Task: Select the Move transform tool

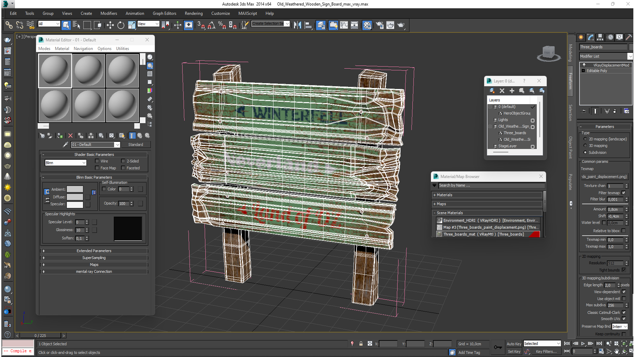Action: point(110,25)
